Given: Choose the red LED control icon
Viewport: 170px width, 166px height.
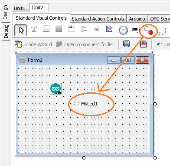Looking at the screenshot, I should [x=149, y=31].
